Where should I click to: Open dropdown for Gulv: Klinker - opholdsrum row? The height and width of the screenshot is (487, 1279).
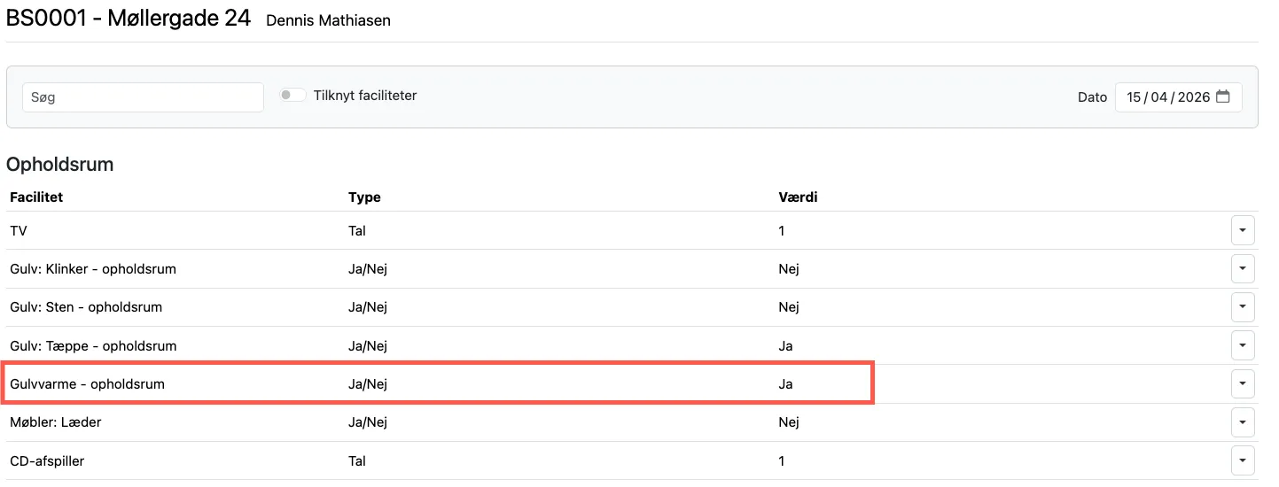click(x=1243, y=269)
